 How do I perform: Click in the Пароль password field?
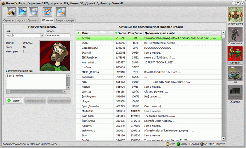(58, 36)
